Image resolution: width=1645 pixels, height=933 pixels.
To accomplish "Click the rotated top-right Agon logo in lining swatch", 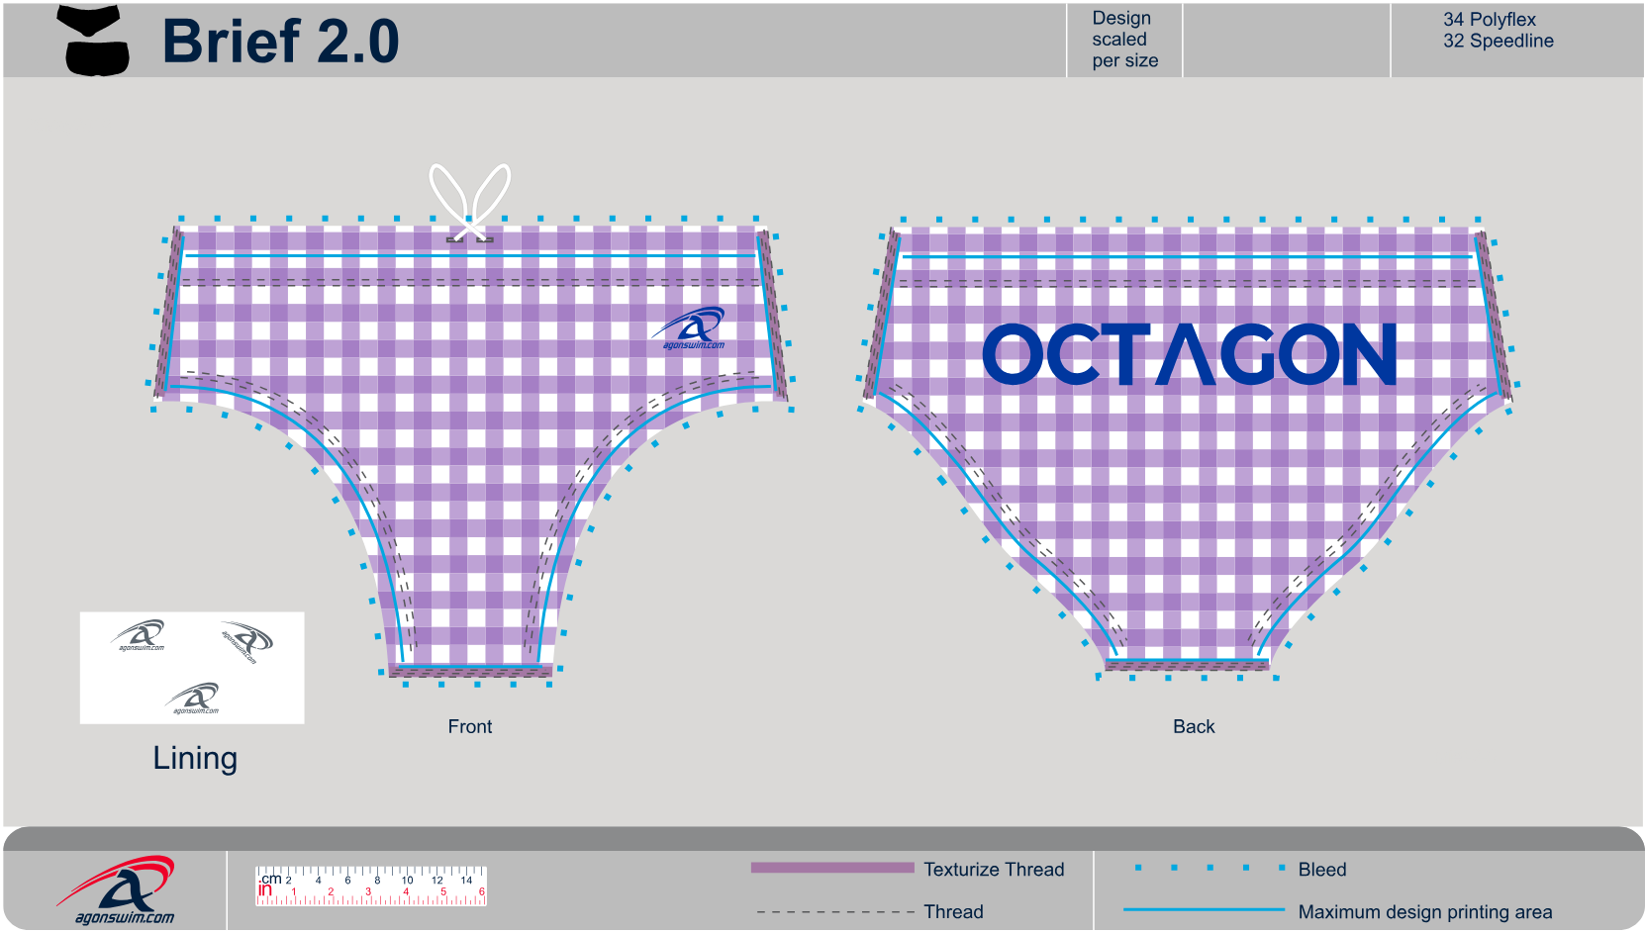I will (245, 643).
